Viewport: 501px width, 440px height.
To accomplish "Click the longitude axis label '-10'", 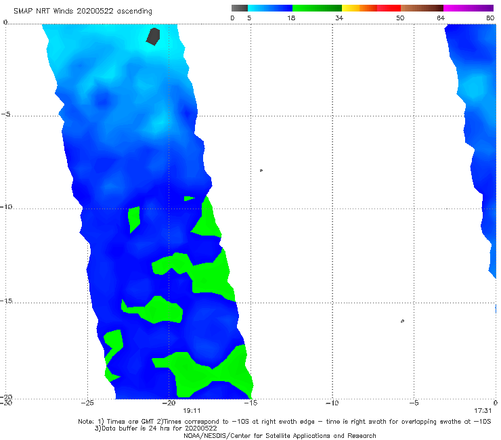I will (x=332, y=403).
